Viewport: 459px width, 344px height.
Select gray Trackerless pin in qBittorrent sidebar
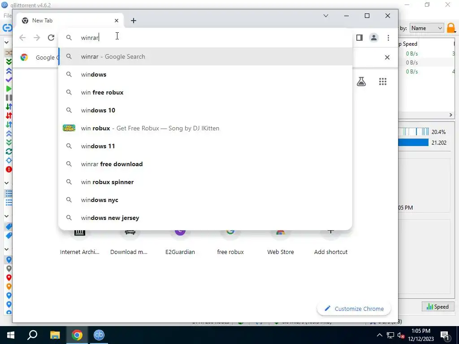point(9,269)
